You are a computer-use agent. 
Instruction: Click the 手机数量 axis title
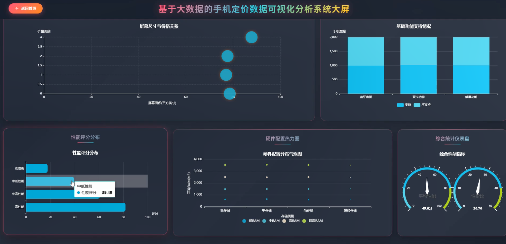tap(339, 31)
